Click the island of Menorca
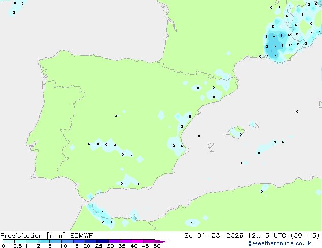 253,125
